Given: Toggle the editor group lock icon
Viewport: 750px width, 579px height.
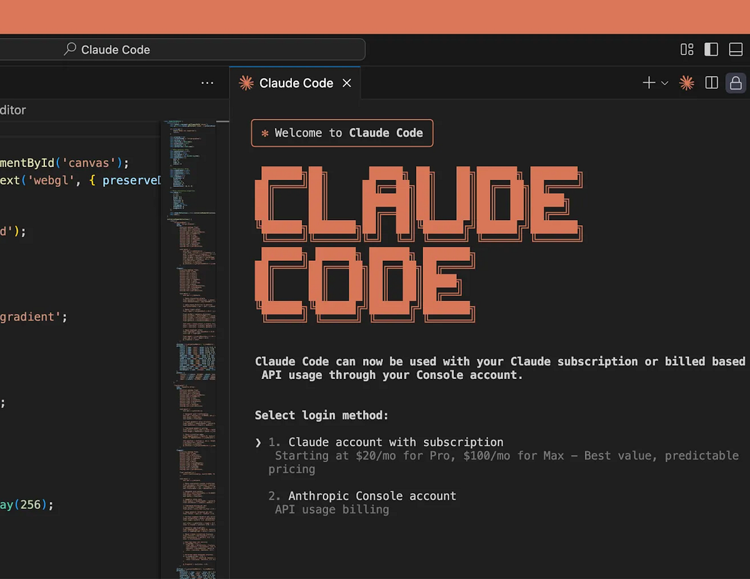Looking at the screenshot, I should coord(736,83).
